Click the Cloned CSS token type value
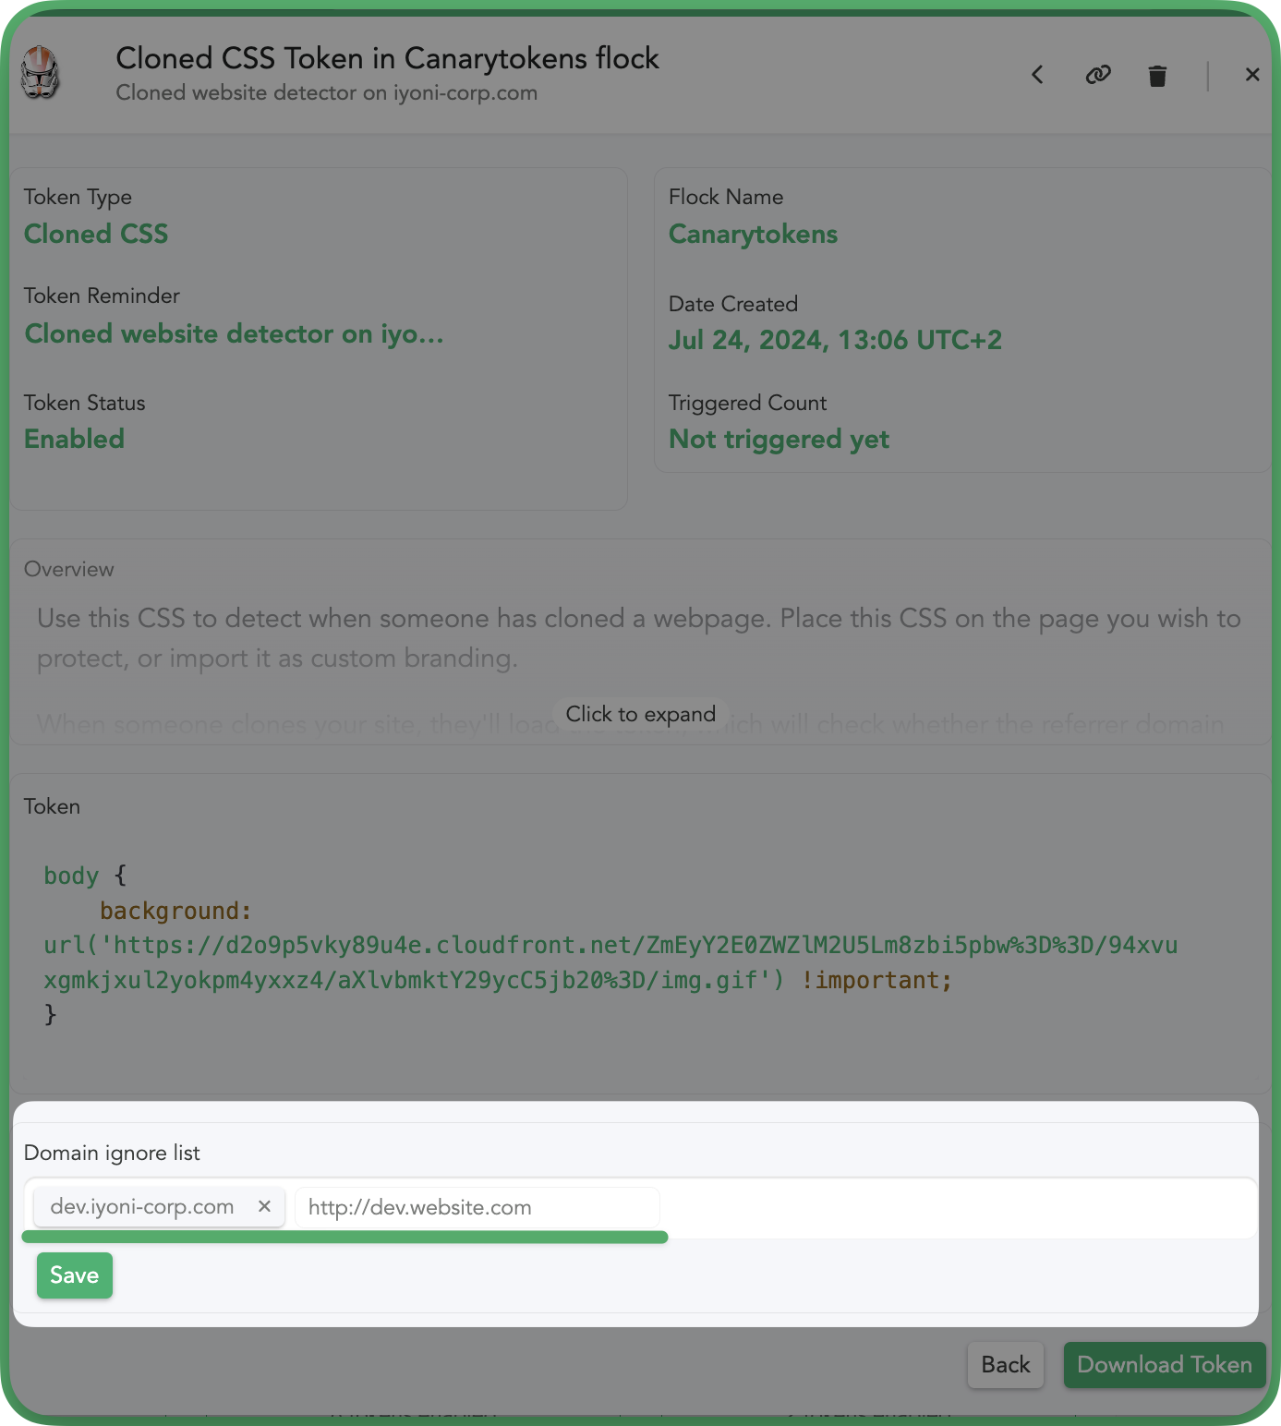The image size is (1281, 1426). click(x=96, y=234)
